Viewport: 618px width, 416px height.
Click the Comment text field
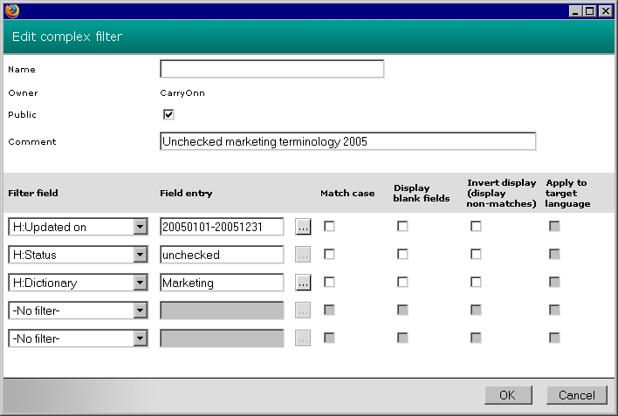(348, 141)
